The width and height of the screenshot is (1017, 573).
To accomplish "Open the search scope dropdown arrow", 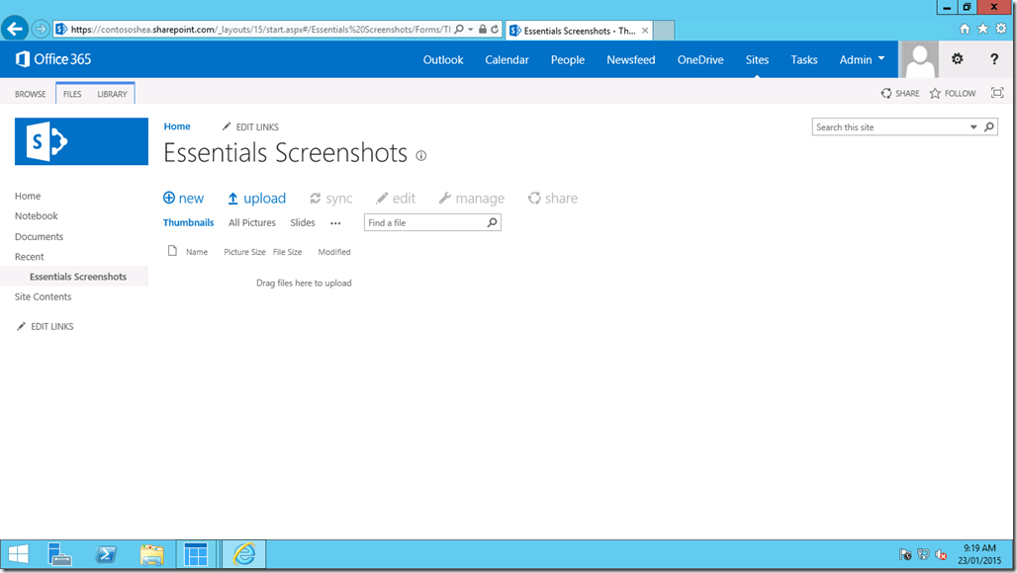I will click(x=971, y=126).
